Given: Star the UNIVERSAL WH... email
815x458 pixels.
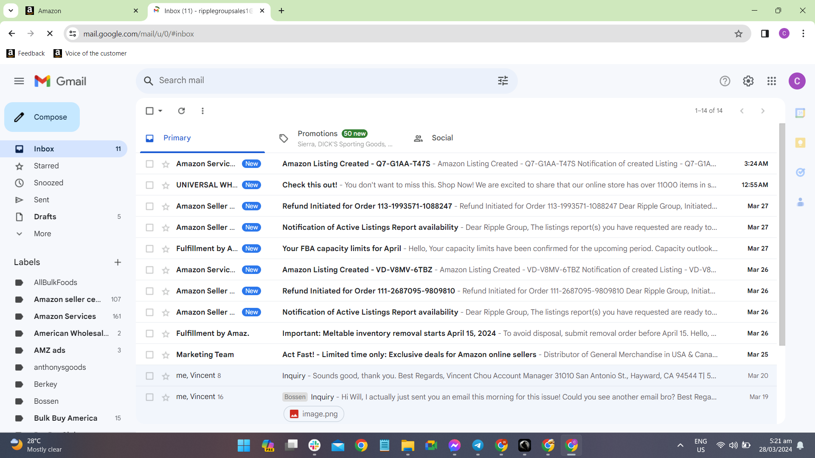Looking at the screenshot, I should [x=166, y=185].
